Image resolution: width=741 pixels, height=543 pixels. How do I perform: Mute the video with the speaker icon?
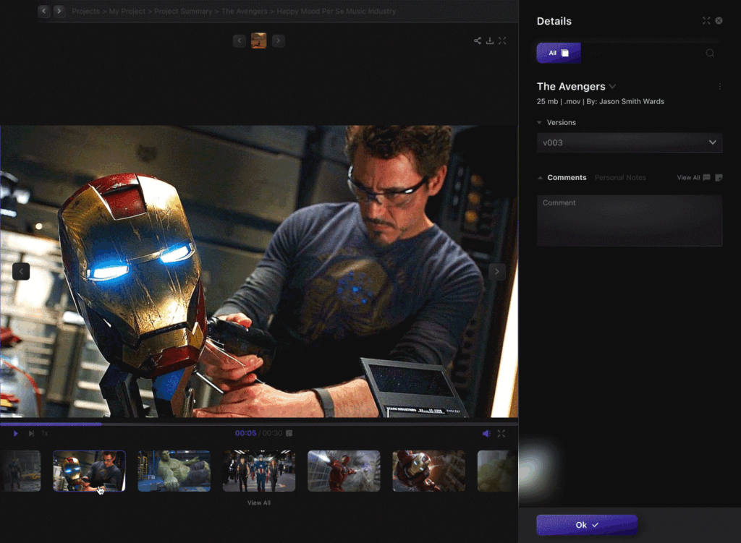486,433
